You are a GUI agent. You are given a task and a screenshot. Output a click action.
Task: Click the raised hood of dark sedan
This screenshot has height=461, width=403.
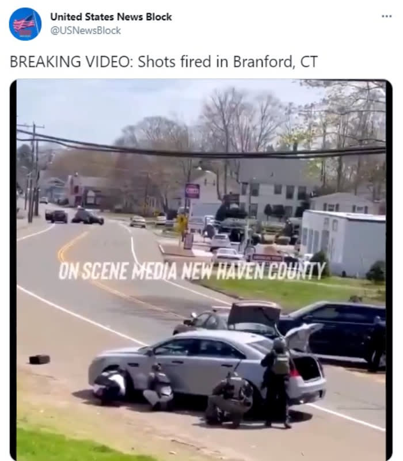[254, 313]
